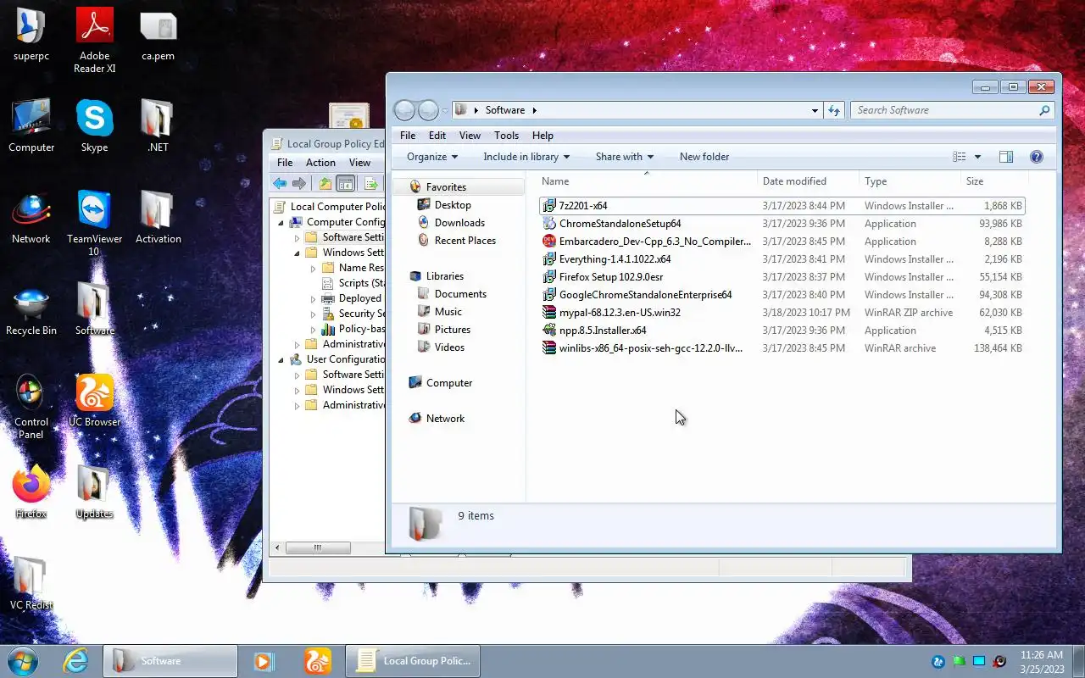Click the Forward arrow in Group Policy Editor

pos(298,183)
